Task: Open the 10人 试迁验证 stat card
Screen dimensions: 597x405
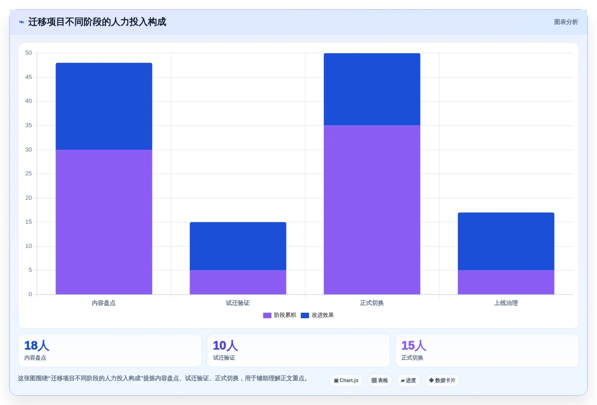Action: click(x=298, y=350)
